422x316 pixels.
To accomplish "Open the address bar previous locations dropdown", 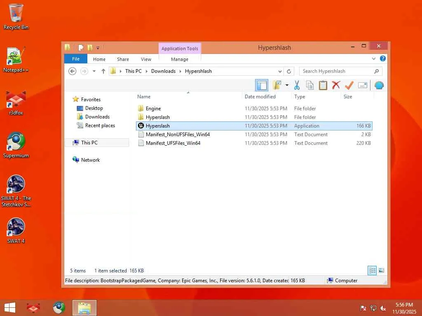I will [x=280, y=71].
